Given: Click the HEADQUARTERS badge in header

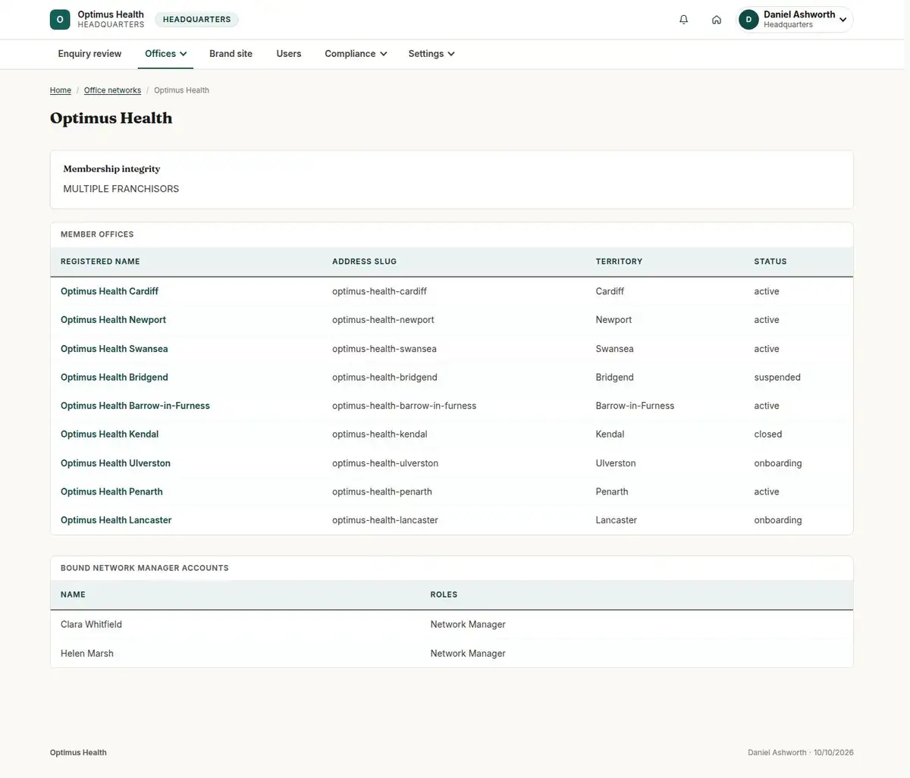Looking at the screenshot, I should [196, 20].
